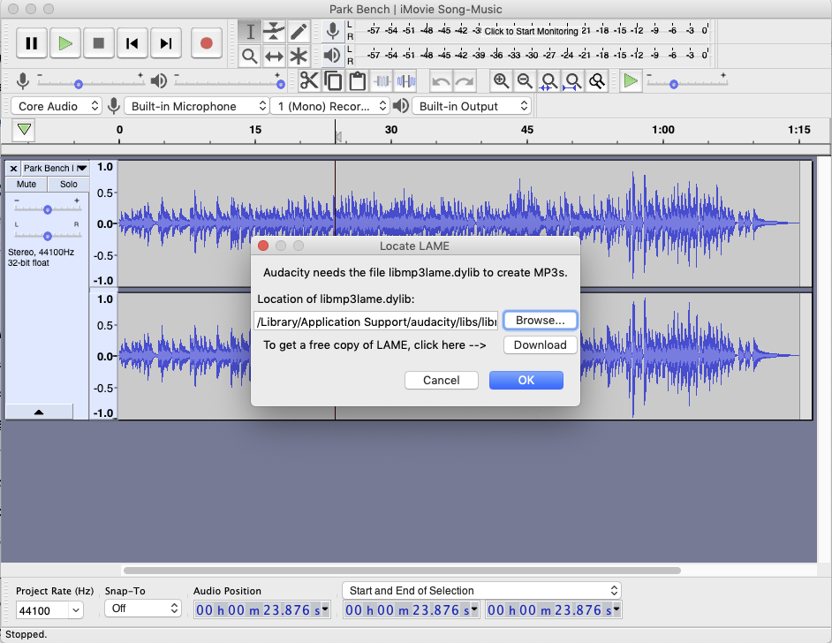Toggle Mute on the Park Bench track
Viewport: 832px width, 643px height.
26,184
